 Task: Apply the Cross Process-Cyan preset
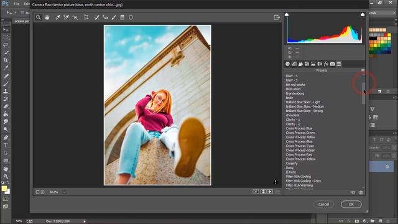300,146
